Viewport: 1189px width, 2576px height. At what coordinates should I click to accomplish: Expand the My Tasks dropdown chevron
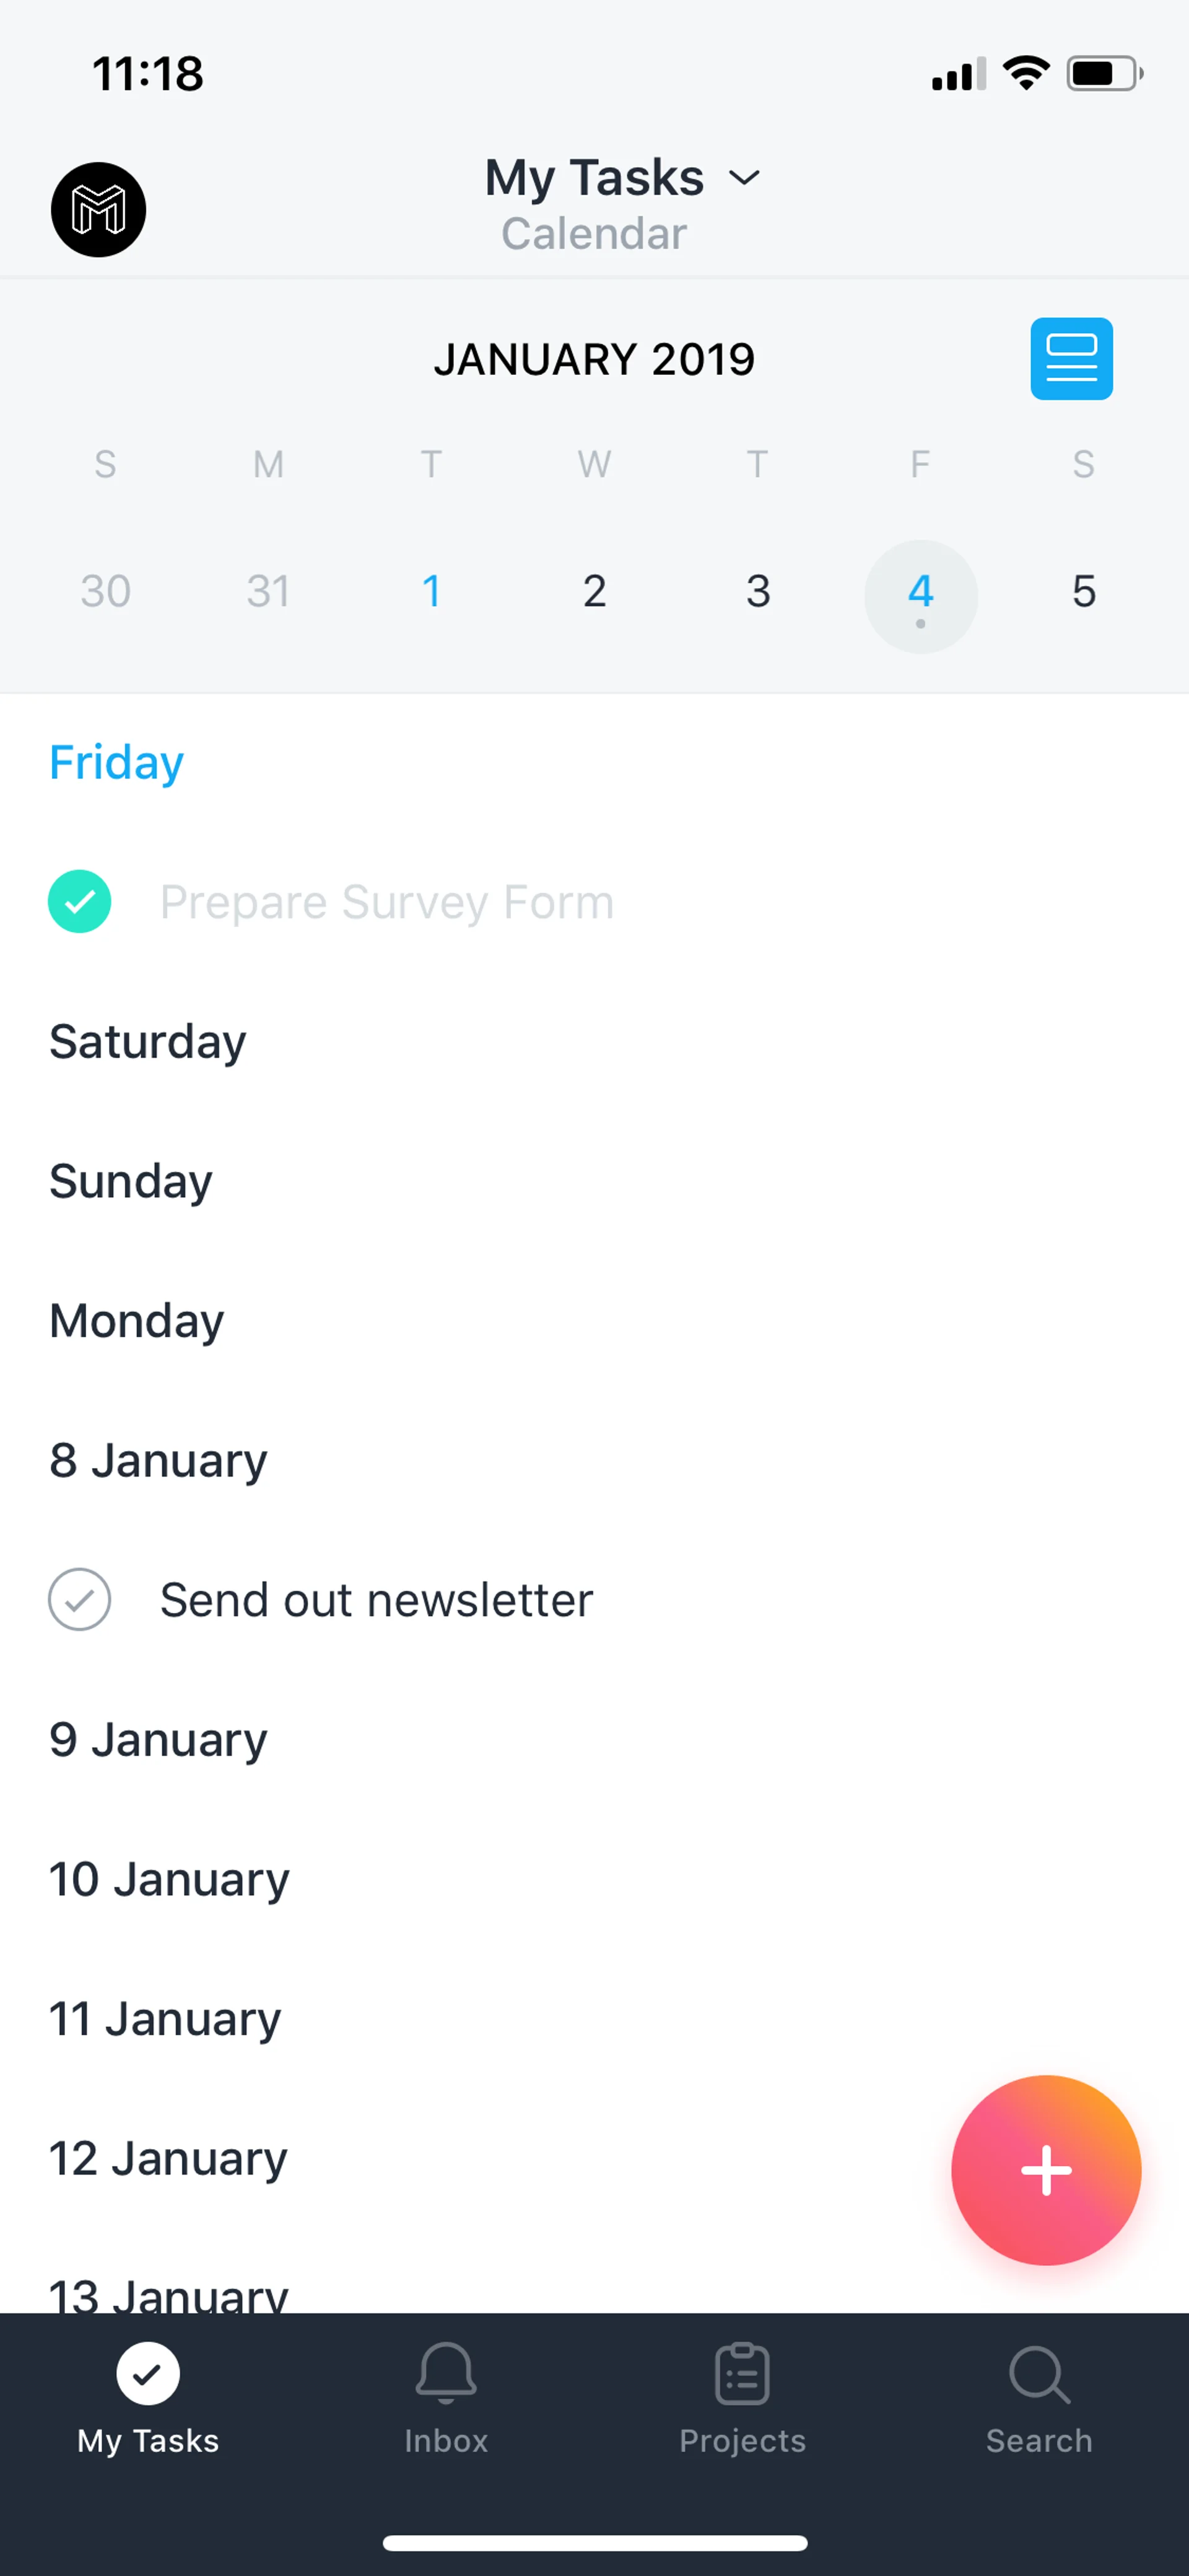pos(744,179)
